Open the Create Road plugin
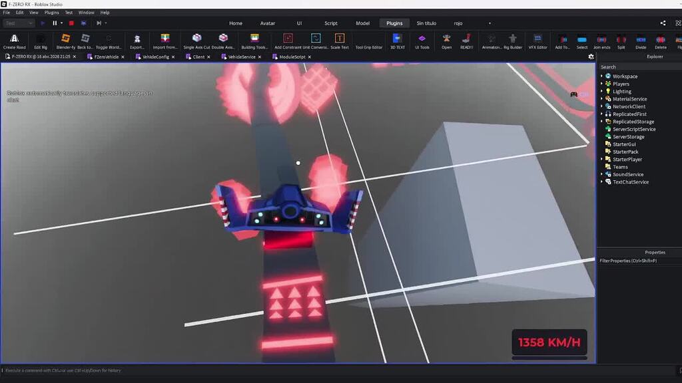 click(x=15, y=41)
